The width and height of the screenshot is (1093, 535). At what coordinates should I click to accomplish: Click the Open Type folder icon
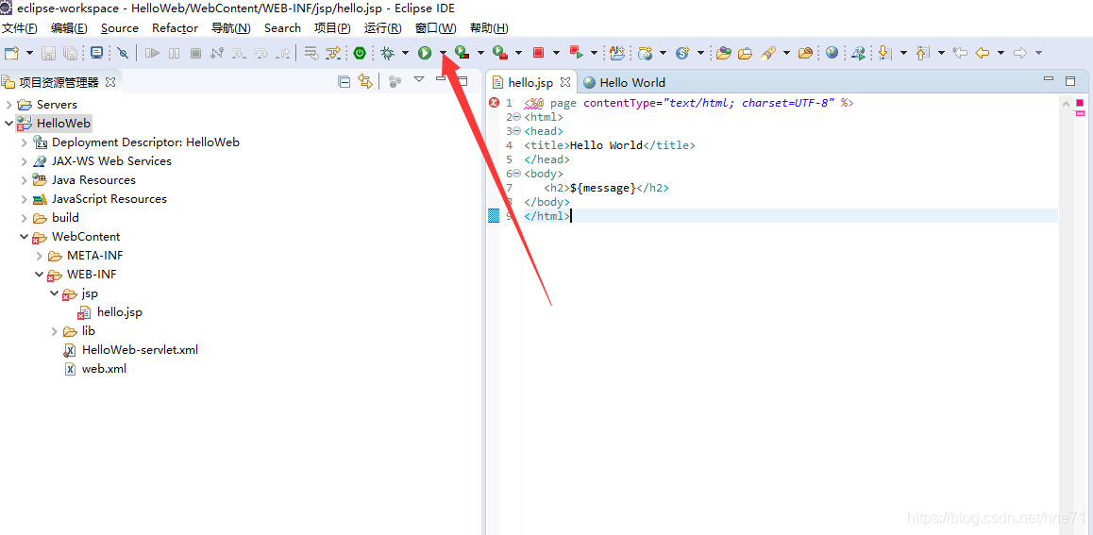pyautogui.click(x=724, y=52)
